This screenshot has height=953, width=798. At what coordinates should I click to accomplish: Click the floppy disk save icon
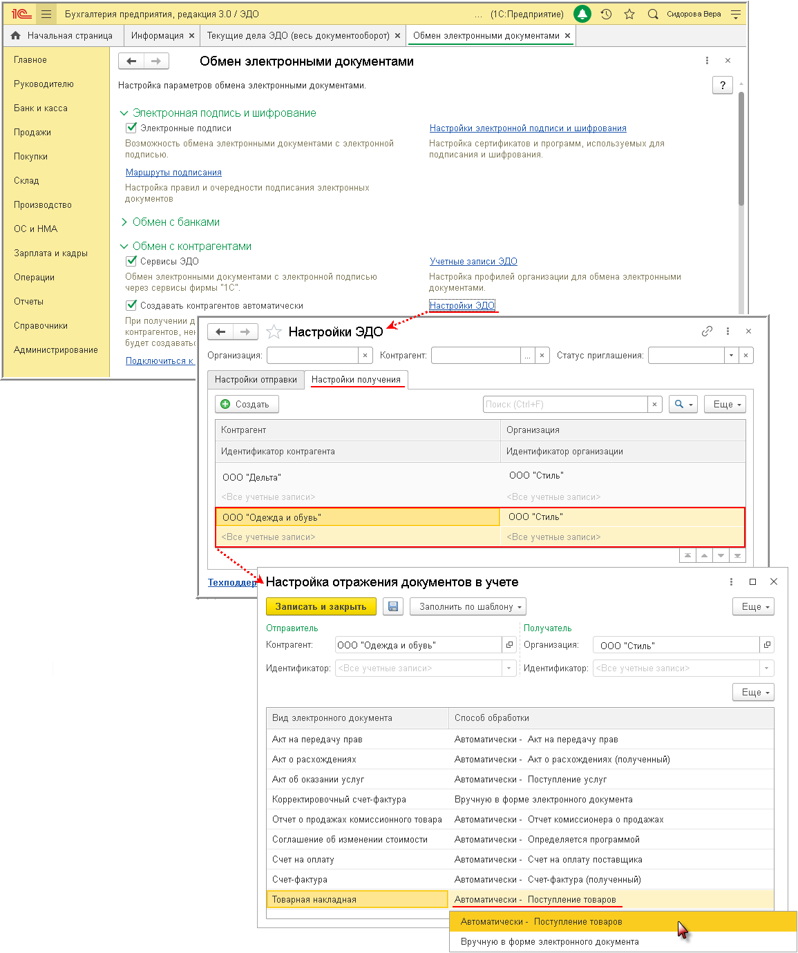tap(393, 606)
